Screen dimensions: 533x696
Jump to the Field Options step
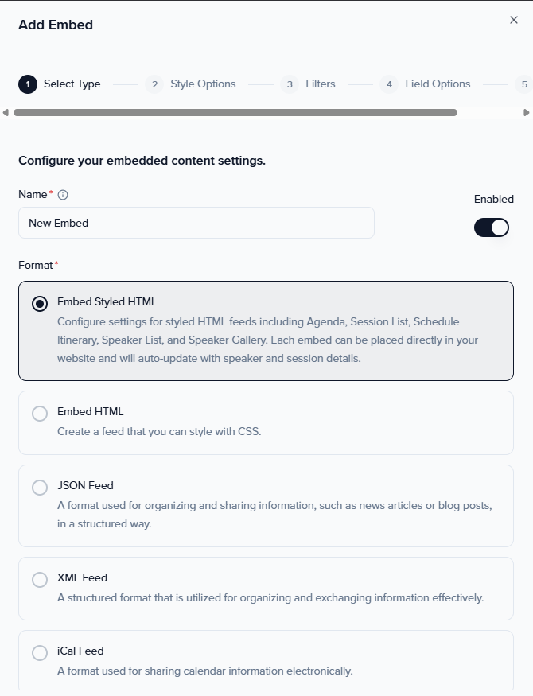pyautogui.click(x=438, y=84)
